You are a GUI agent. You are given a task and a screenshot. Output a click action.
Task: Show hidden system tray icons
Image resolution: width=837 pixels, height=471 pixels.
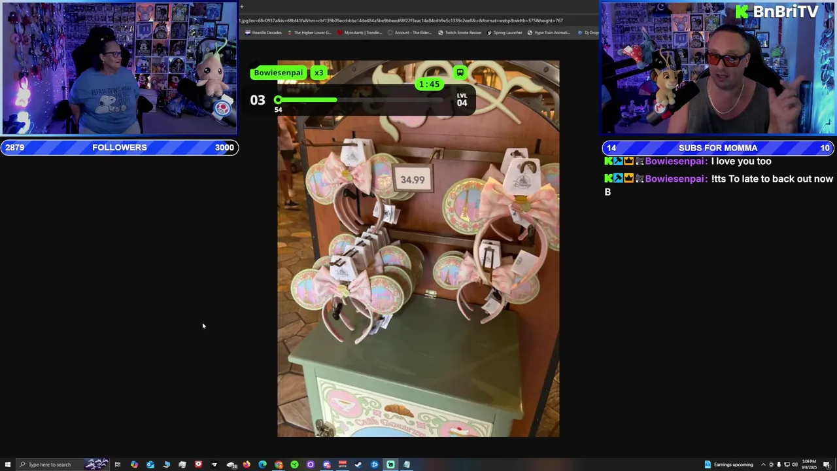coord(763,464)
